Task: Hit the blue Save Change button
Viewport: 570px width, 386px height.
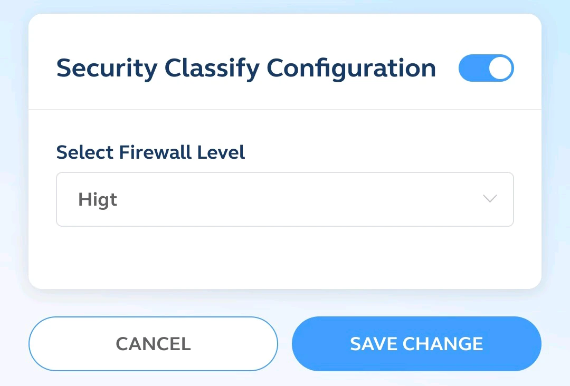Action: point(416,344)
